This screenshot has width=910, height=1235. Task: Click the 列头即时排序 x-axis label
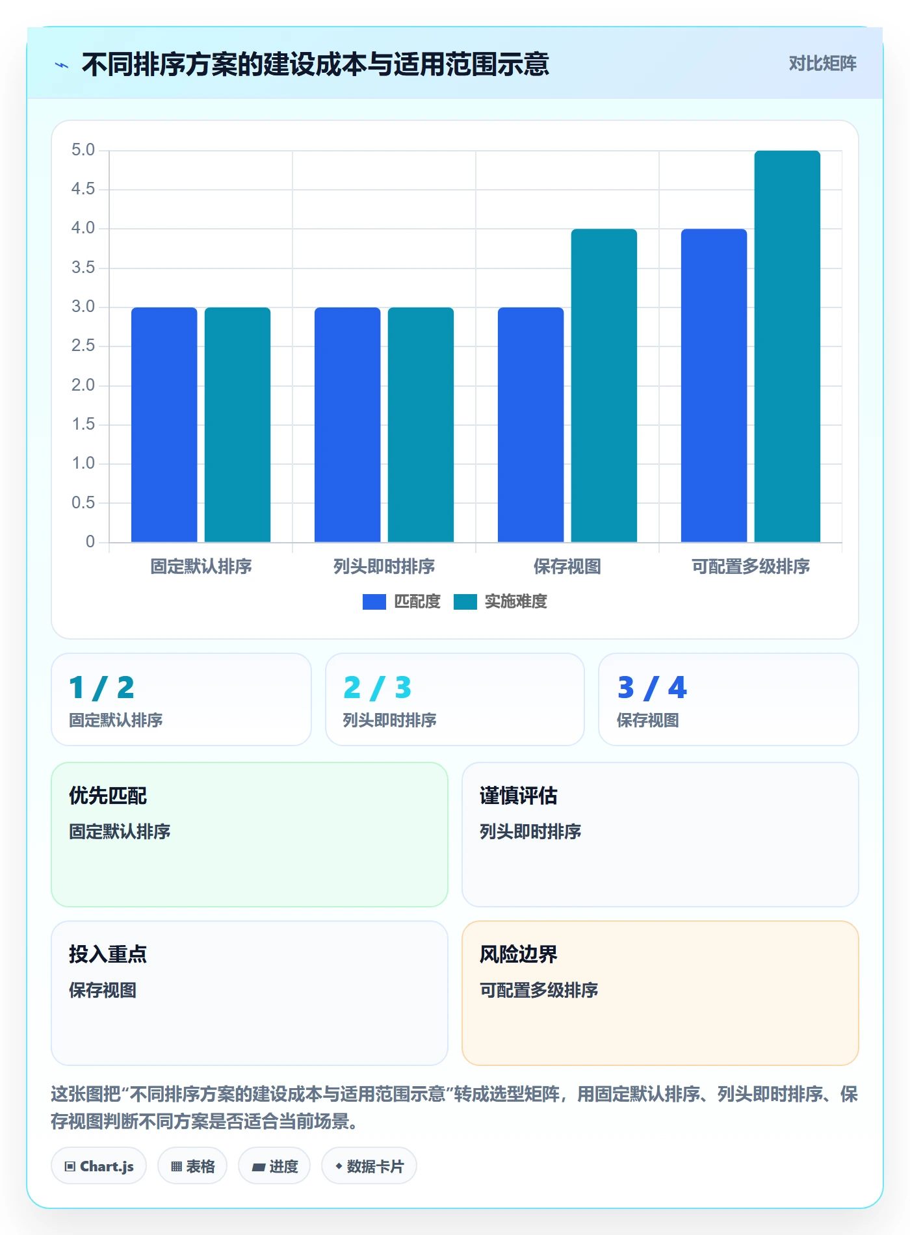click(384, 567)
